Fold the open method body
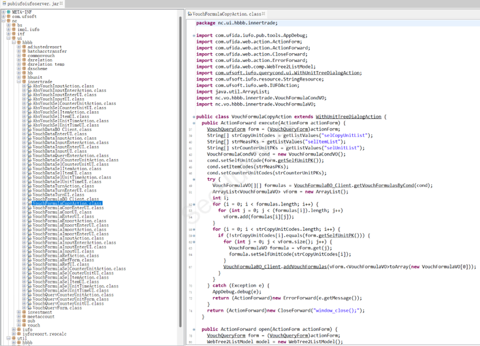The image size is (480, 346). pyautogui.click(x=194, y=330)
